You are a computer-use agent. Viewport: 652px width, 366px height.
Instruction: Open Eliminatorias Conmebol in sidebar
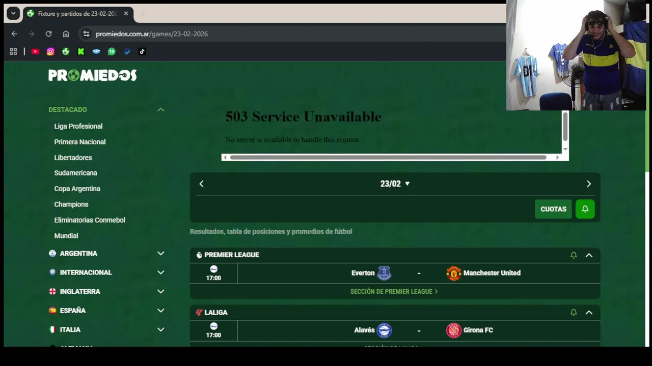(x=90, y=220)
